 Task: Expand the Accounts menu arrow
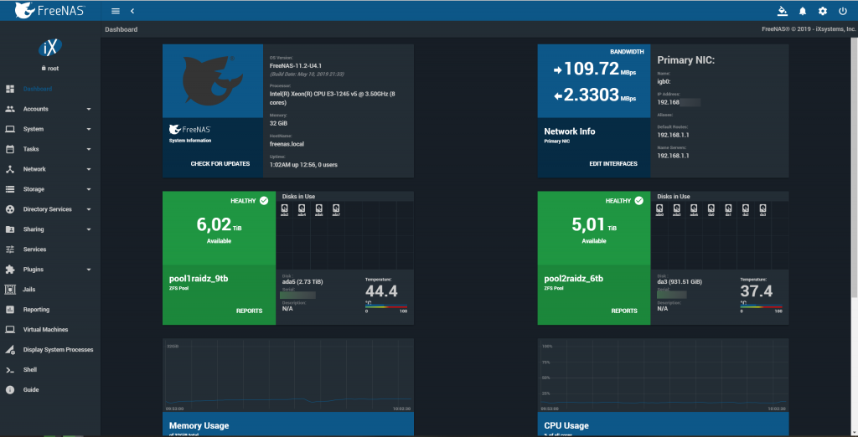point(89,110)
